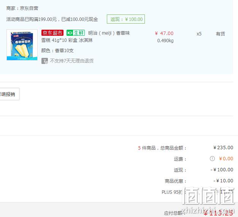The height and width of the screenshot is (217, 238).
Task: Click the 影响报销 button
Action: [x=9, y=94]
